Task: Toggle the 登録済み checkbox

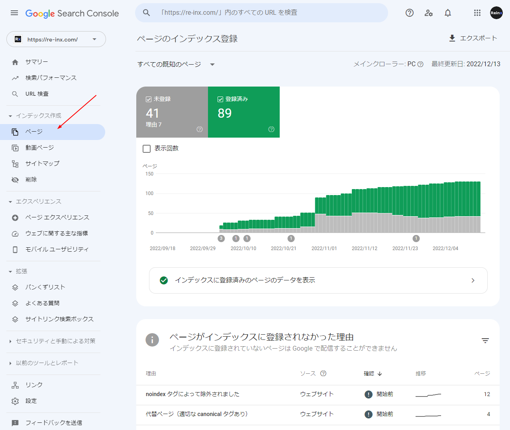Action: [x=220, y=99]
